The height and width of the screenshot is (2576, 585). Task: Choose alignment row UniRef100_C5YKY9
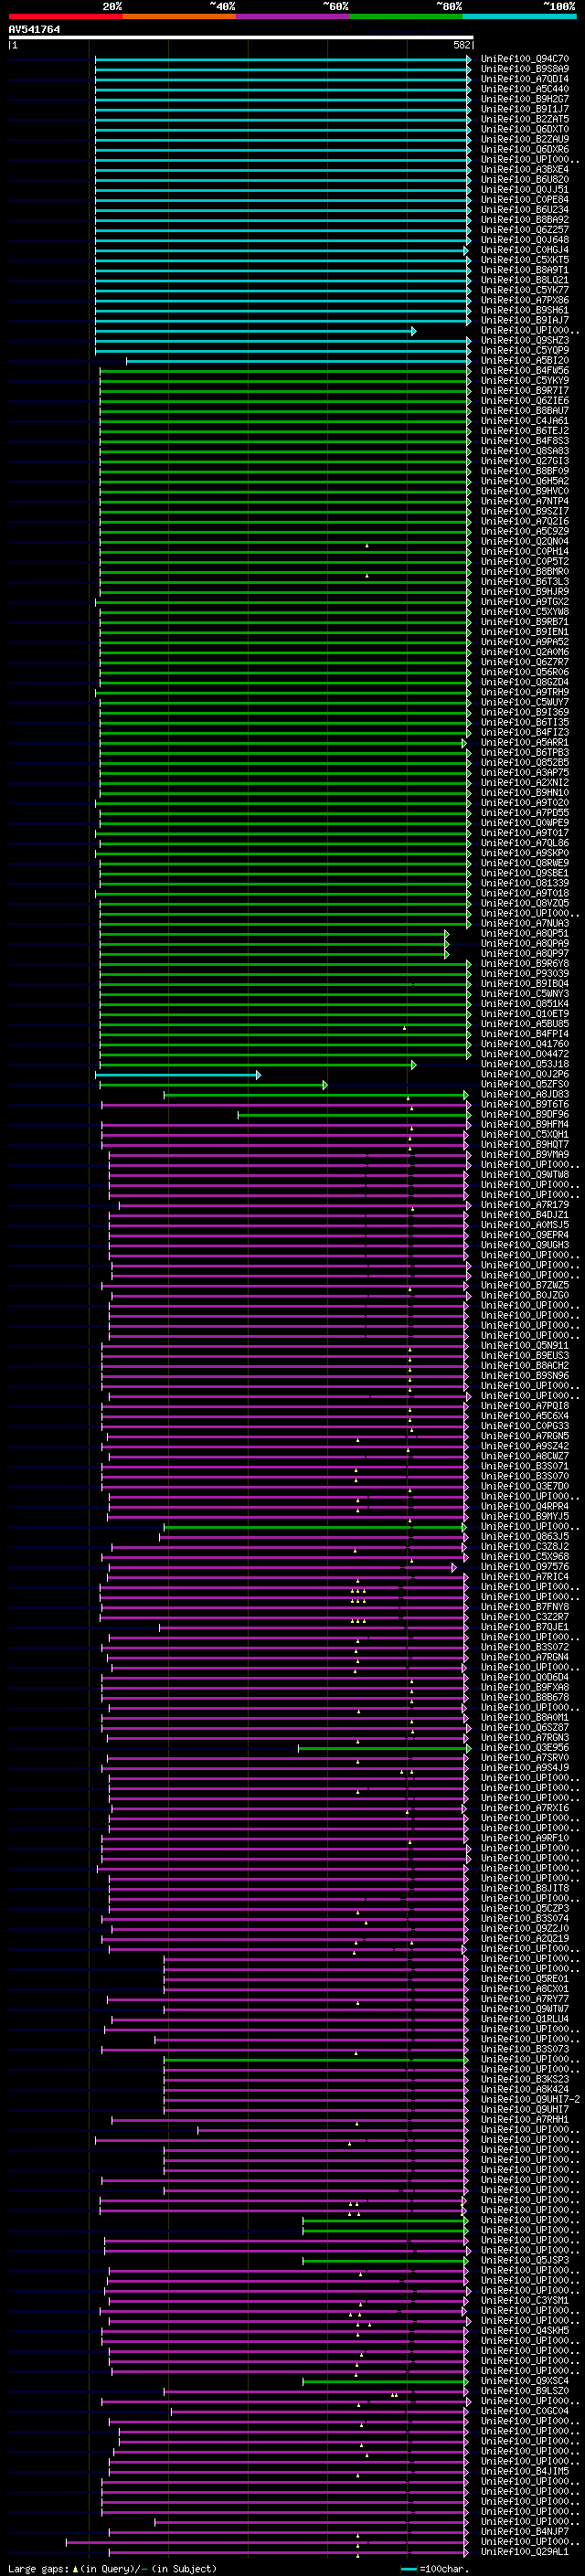click(525, 380)
